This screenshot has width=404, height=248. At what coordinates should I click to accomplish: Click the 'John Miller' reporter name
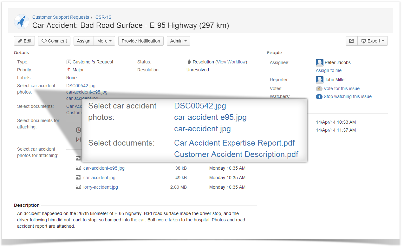335,80
